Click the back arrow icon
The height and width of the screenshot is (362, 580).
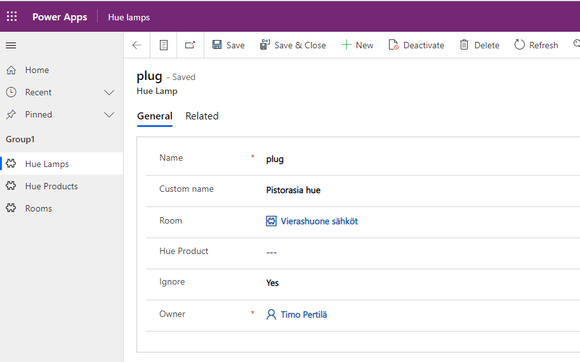(x=137, y=45)
